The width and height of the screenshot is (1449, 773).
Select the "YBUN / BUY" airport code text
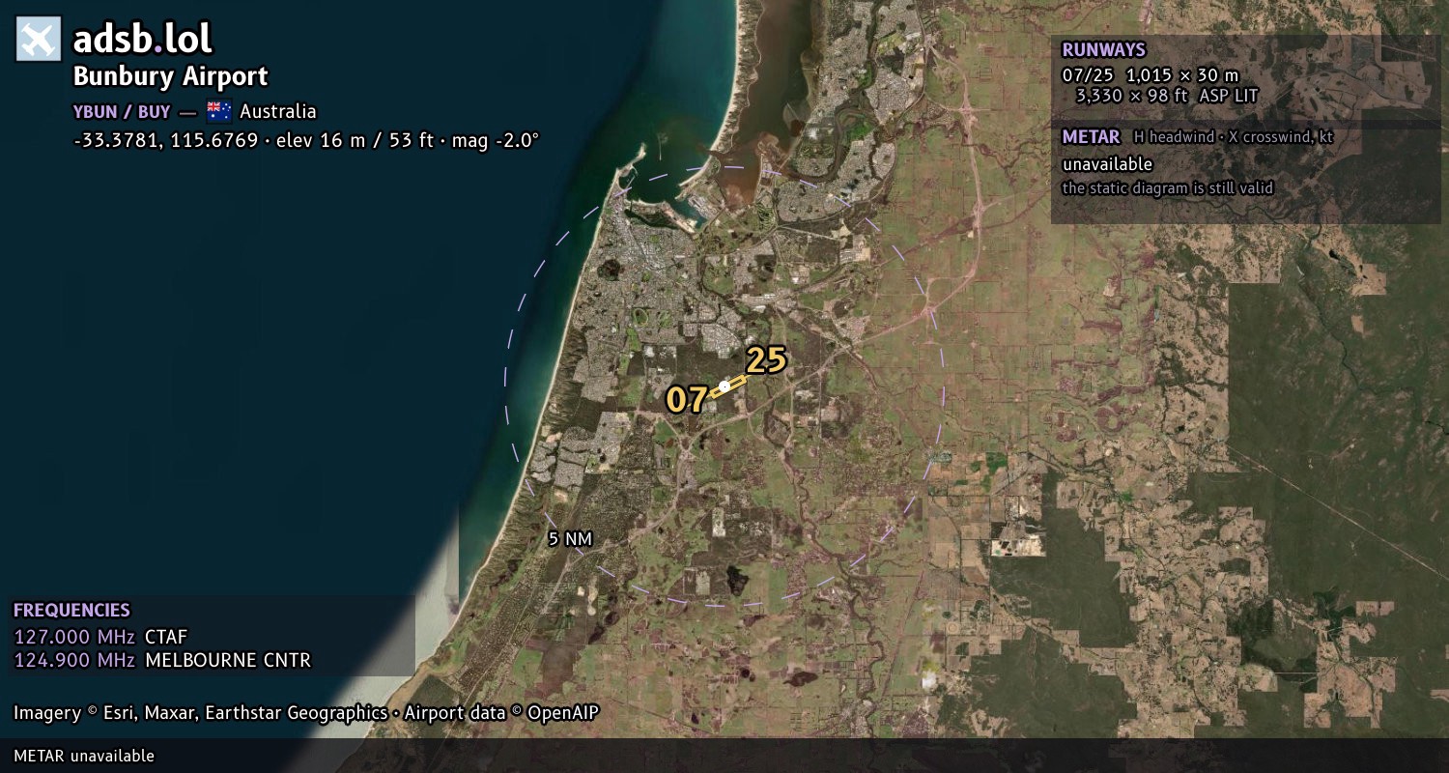click(122, 111)
